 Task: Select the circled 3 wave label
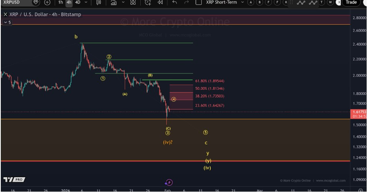pos(168,133)
